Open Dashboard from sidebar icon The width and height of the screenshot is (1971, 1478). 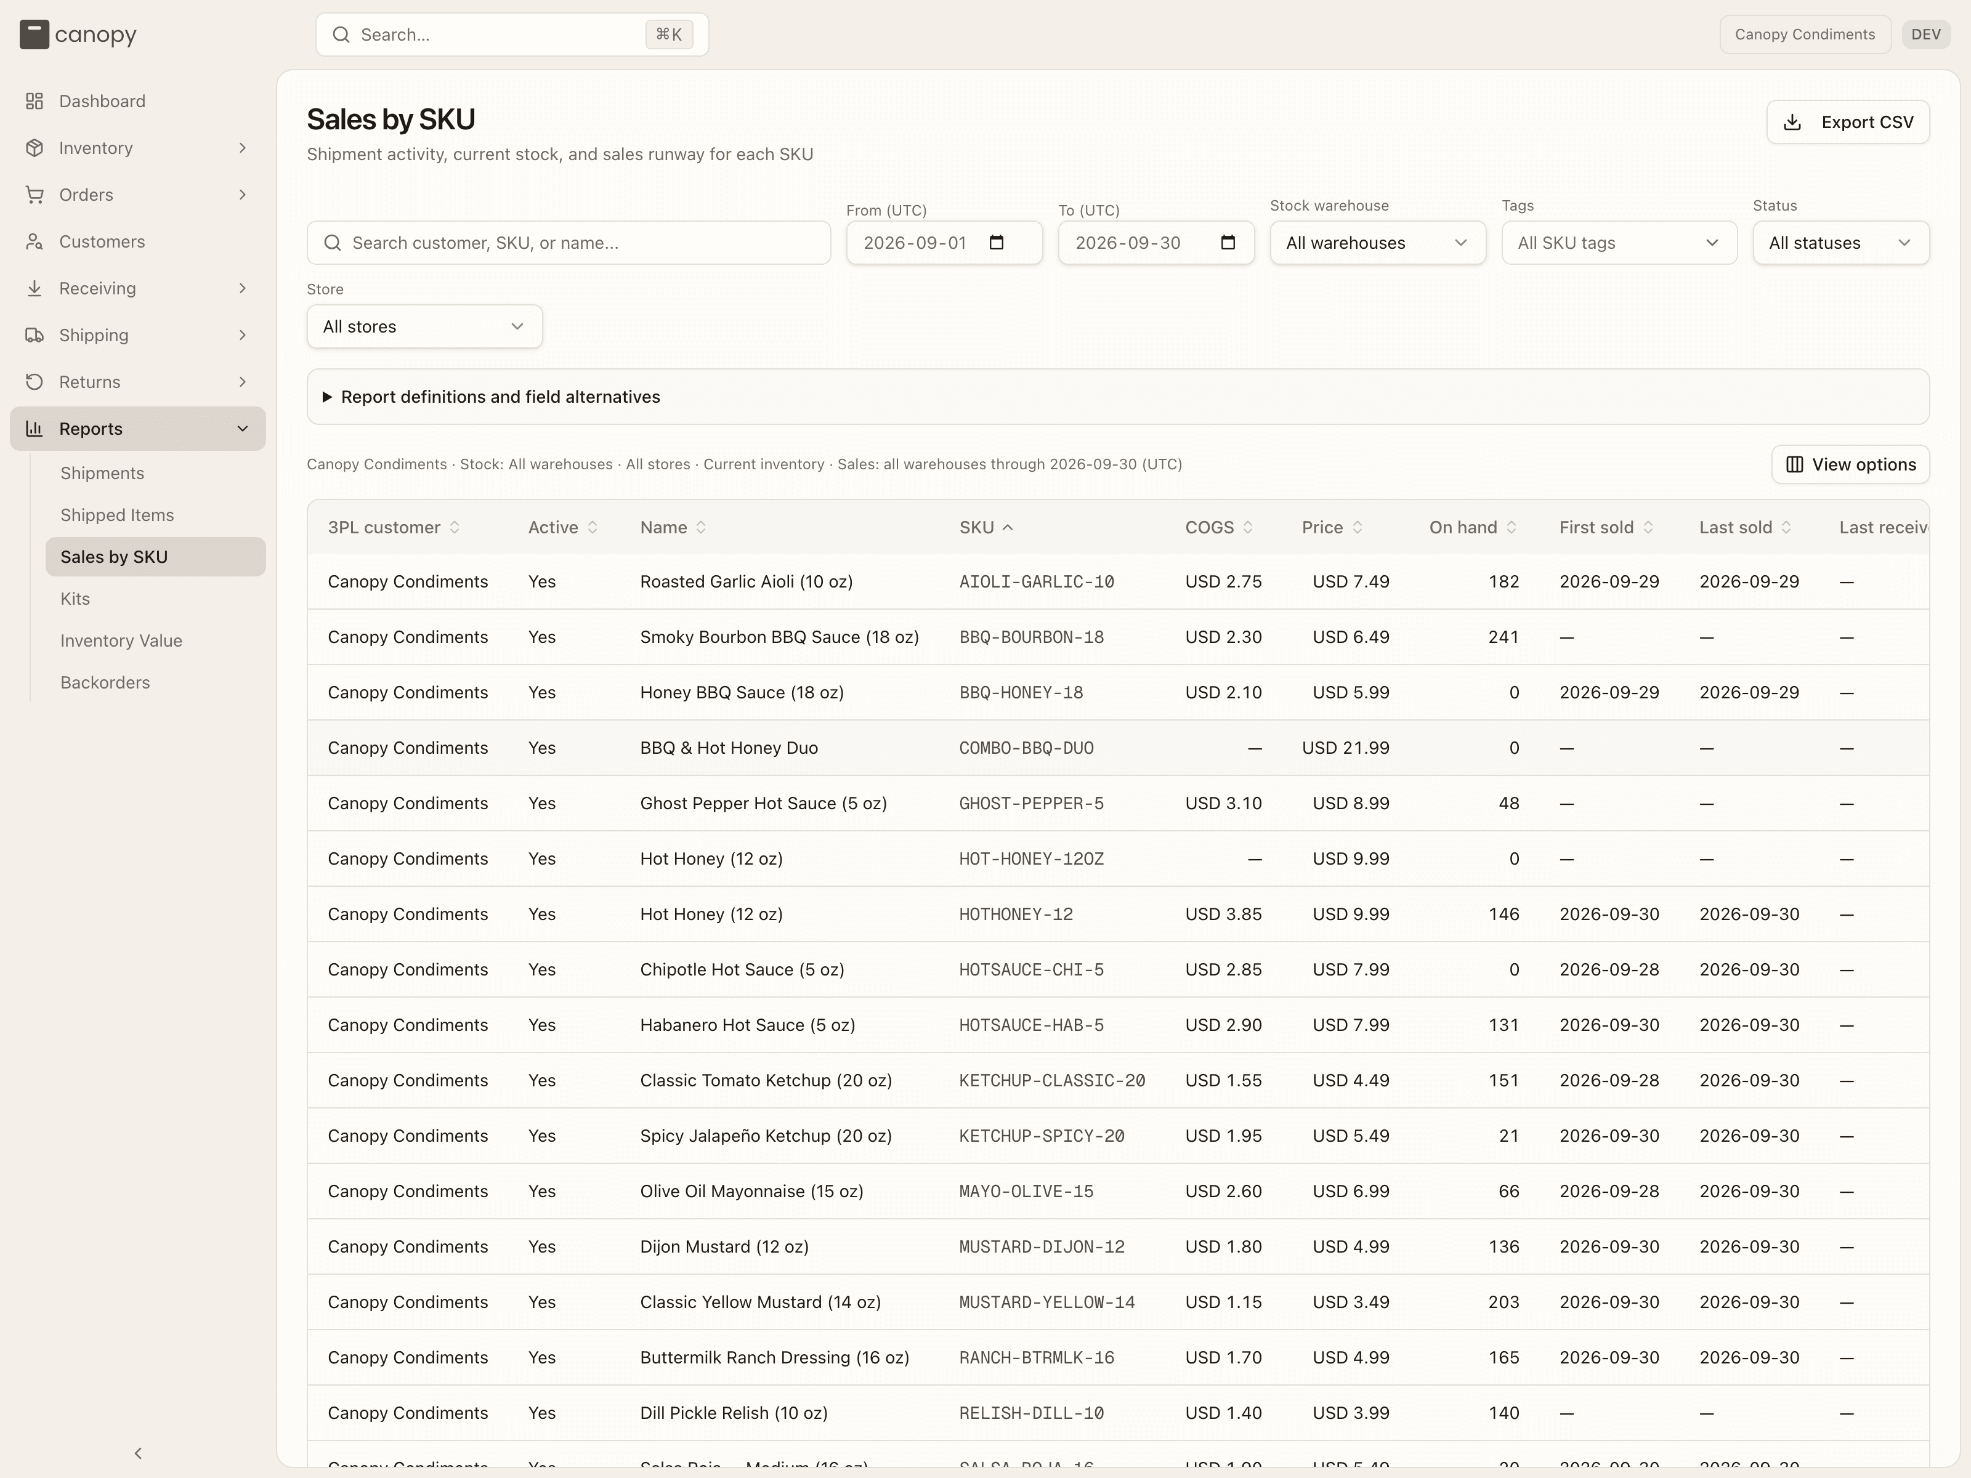pos(34,100)
